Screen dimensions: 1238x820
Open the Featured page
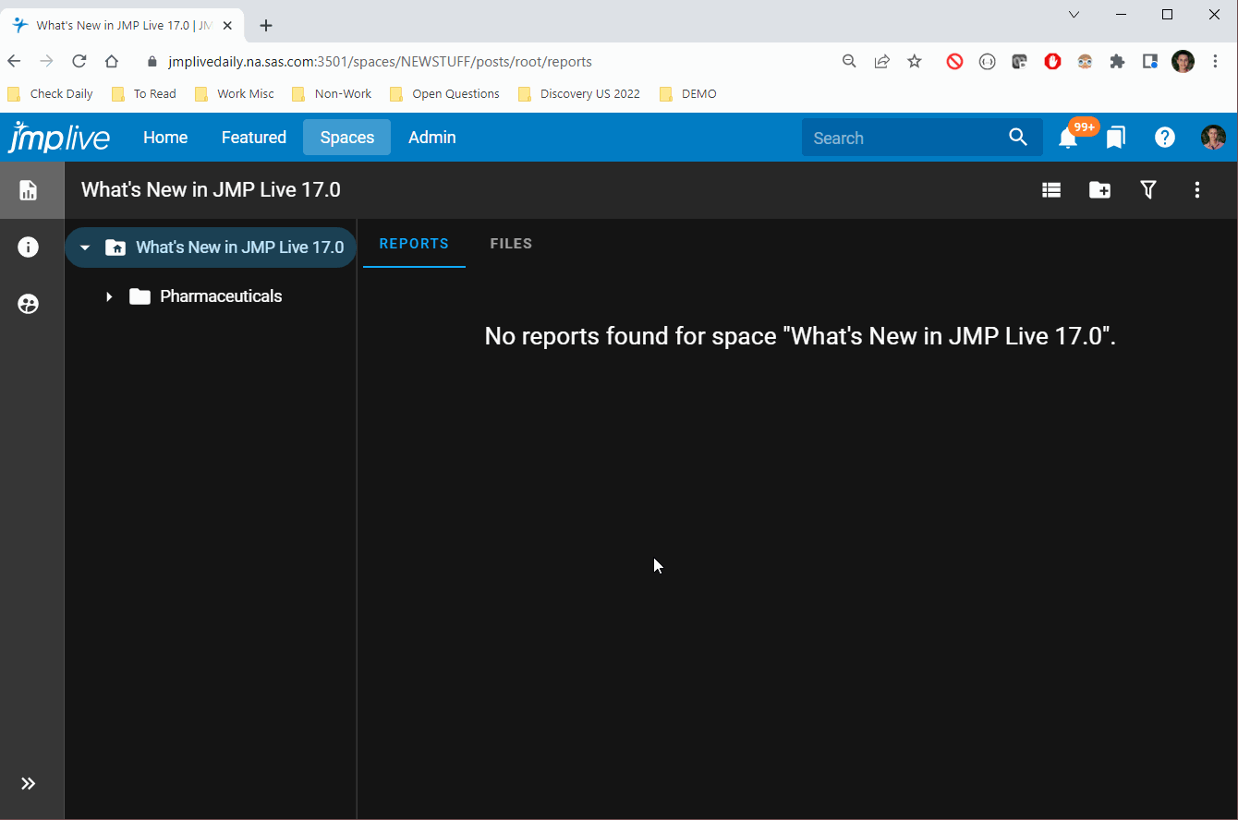coord(253,137)
